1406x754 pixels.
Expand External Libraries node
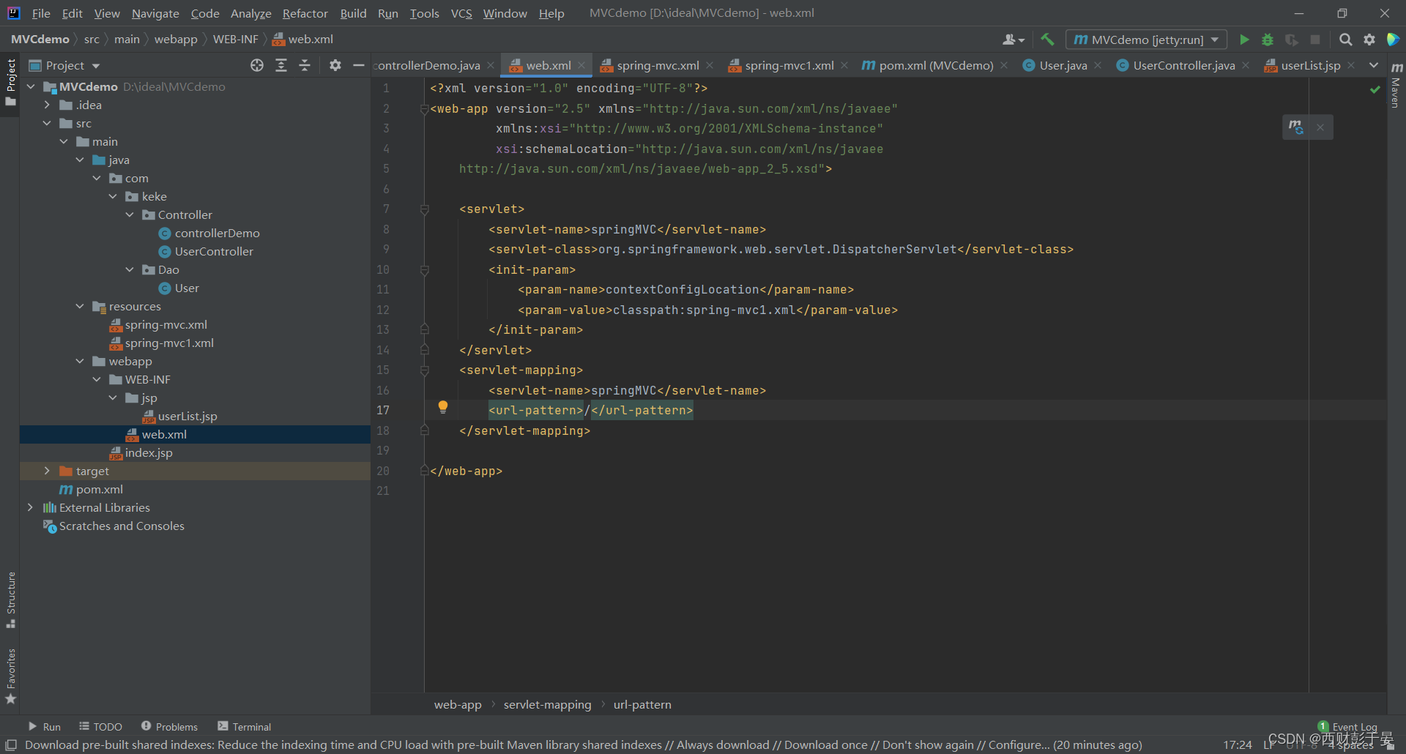click(x=30, y=507)
